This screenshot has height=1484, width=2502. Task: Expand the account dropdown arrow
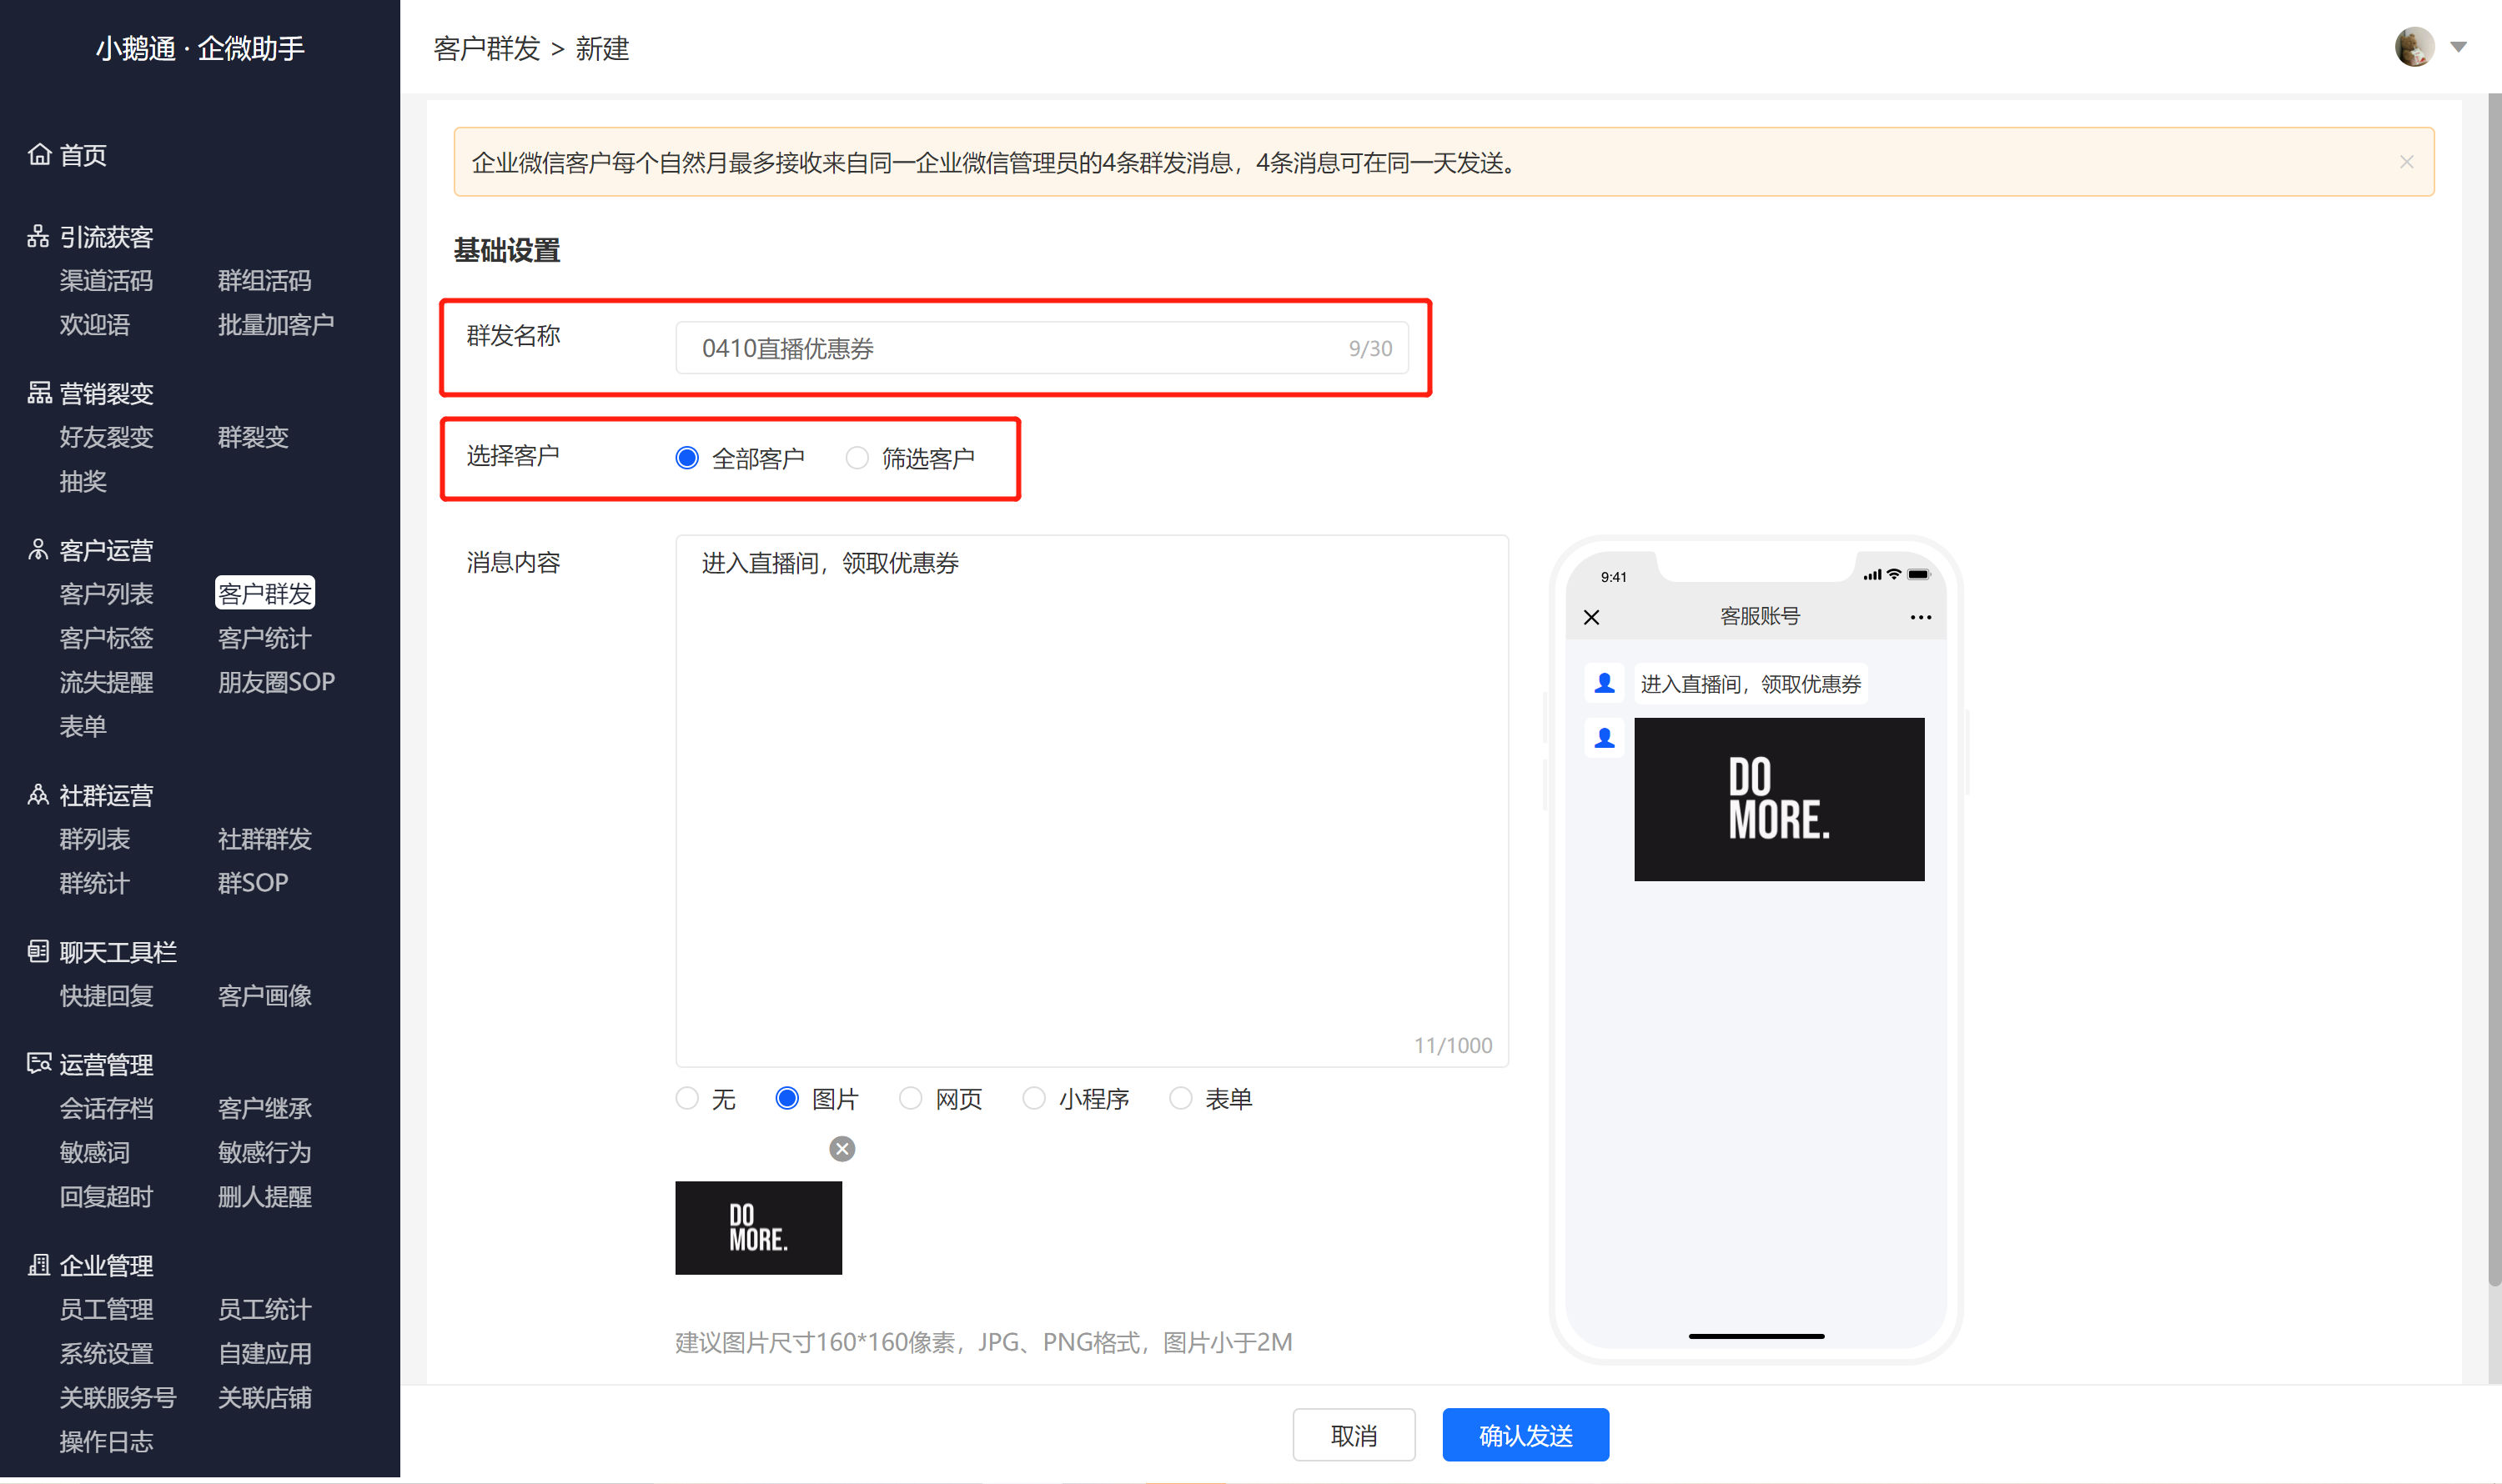(2458, 47)
